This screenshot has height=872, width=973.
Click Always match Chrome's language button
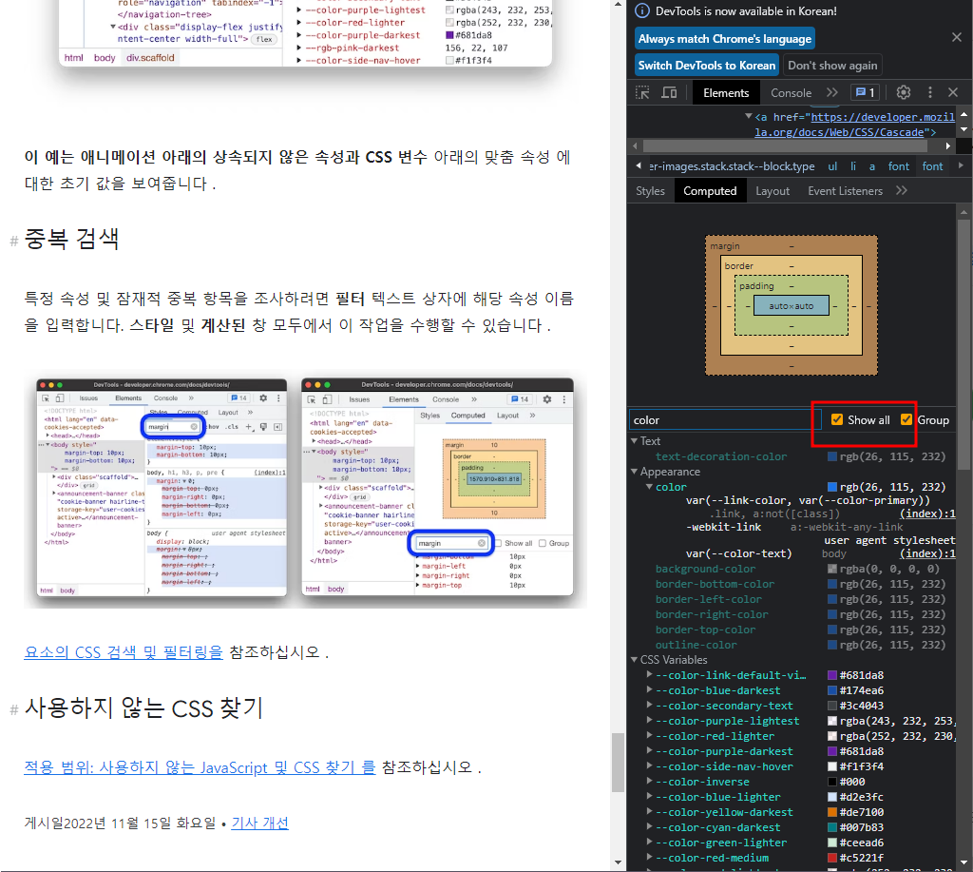click(725, 38)
